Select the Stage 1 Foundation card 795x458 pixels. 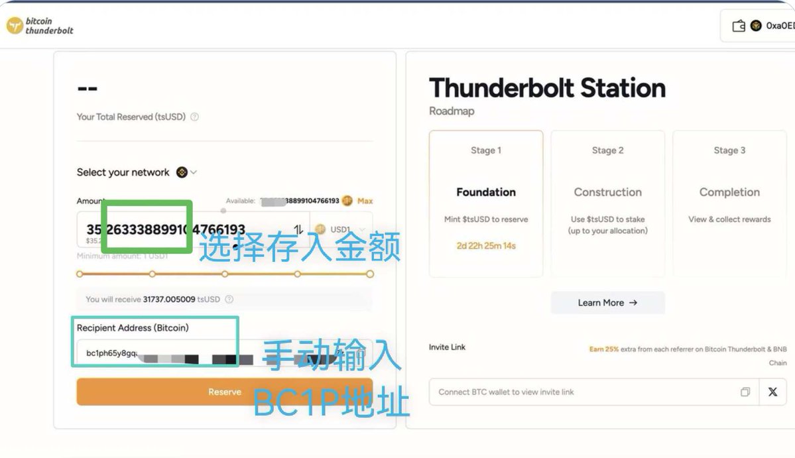point(486,203)
